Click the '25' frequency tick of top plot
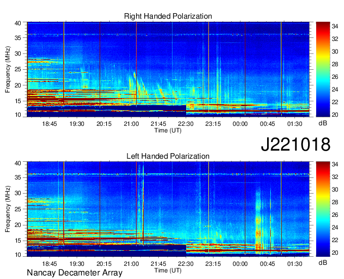Screen dimensions: 344x279 pos(18,69)
